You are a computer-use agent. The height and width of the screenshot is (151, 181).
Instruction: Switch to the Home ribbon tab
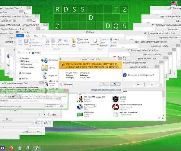(x=28, y=36)
